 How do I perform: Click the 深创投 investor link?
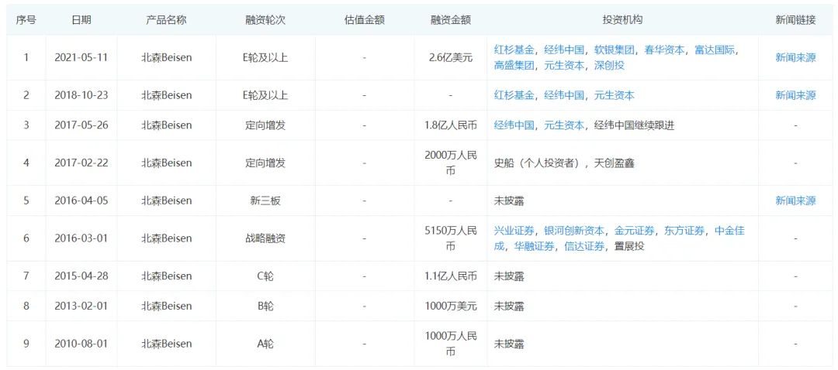tap(609, 66)
